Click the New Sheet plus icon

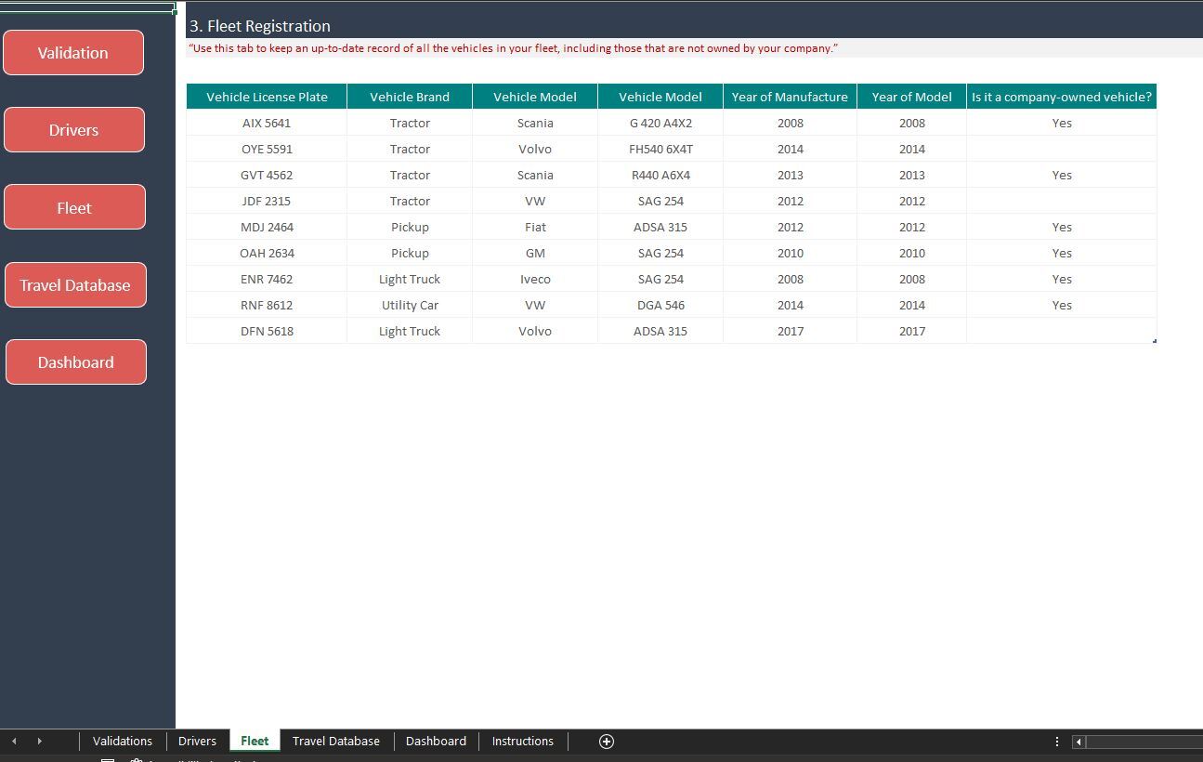coord(607,741)
